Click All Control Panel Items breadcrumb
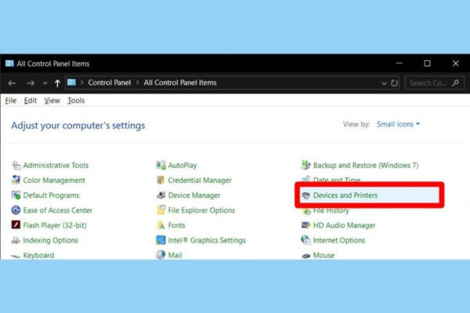Viewport: 470px width, 313px height. pyautogui.click(x=180, y=83)
